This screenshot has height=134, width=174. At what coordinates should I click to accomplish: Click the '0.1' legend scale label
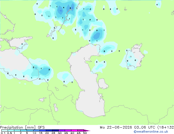[x=3, y=133]
